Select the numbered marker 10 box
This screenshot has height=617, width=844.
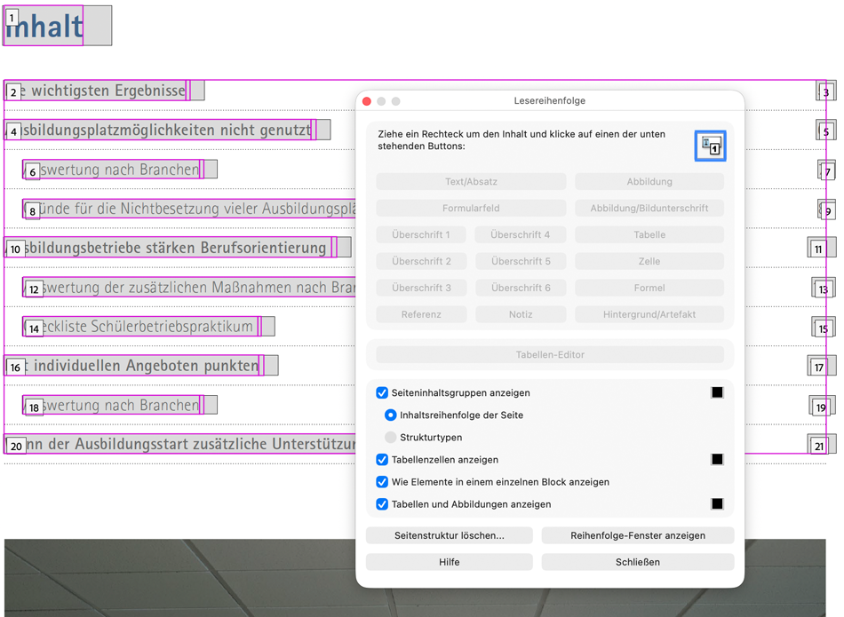coord(16,249)
